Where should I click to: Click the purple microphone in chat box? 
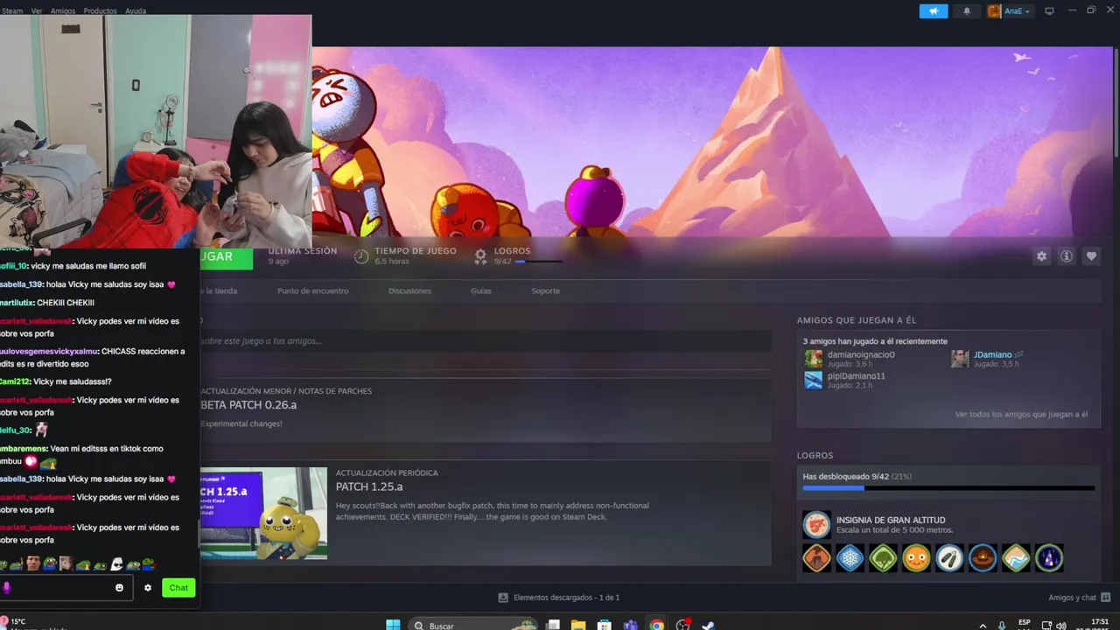coord(7,588)
